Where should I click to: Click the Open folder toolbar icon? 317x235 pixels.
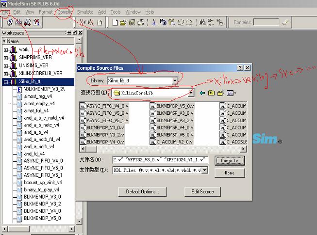pos(123,22)
